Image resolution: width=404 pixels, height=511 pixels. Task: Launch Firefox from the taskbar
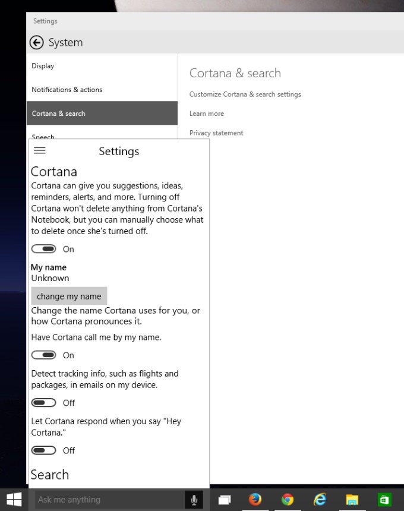pyautogui.click(x=255, y=499)
